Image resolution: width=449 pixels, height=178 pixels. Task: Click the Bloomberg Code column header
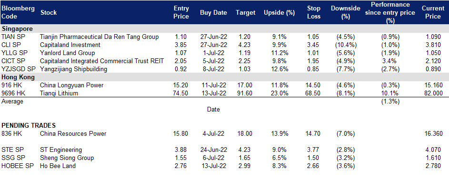(x=18, y=12)
